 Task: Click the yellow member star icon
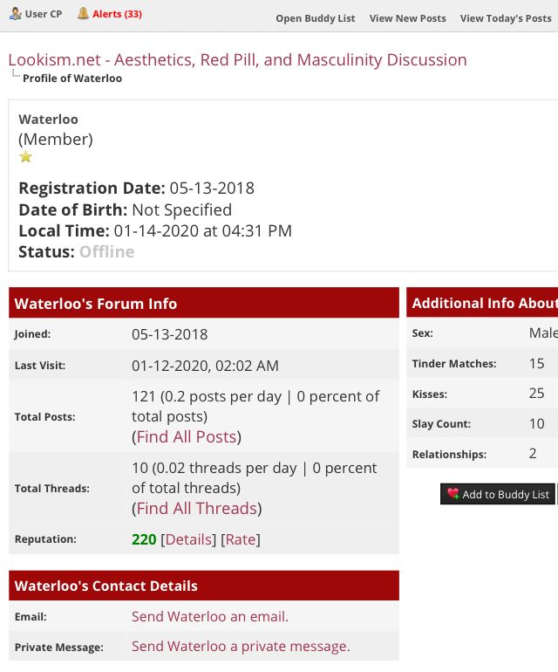[x=26, y=157]
